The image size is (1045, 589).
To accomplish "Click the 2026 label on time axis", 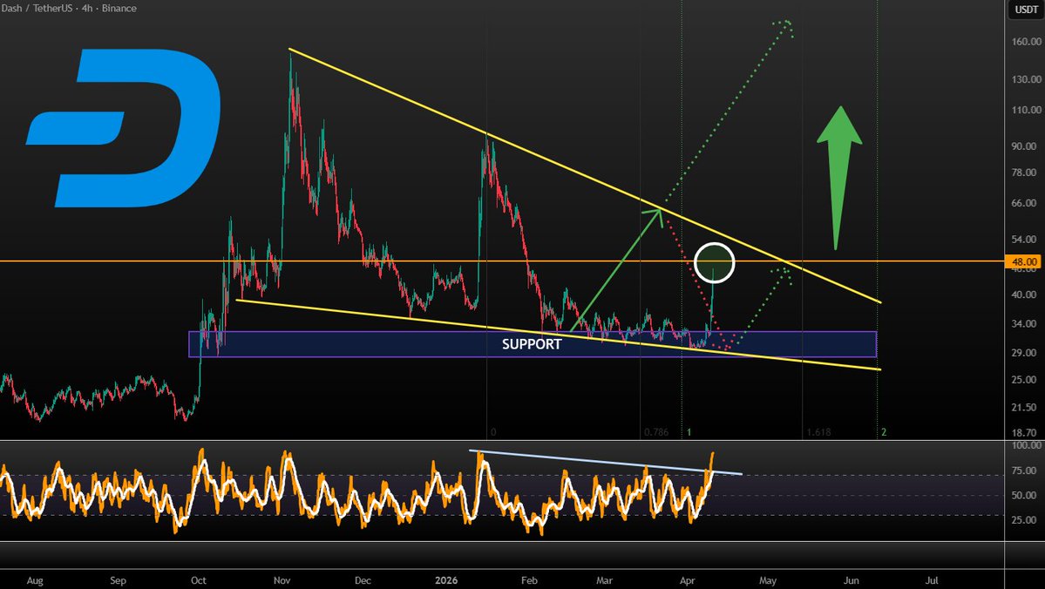I will 446,580.
